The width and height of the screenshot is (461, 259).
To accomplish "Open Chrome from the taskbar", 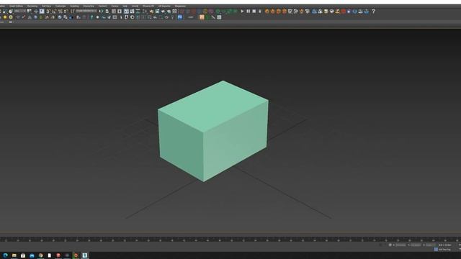I will pyautogui.click(x=40, y=255).
